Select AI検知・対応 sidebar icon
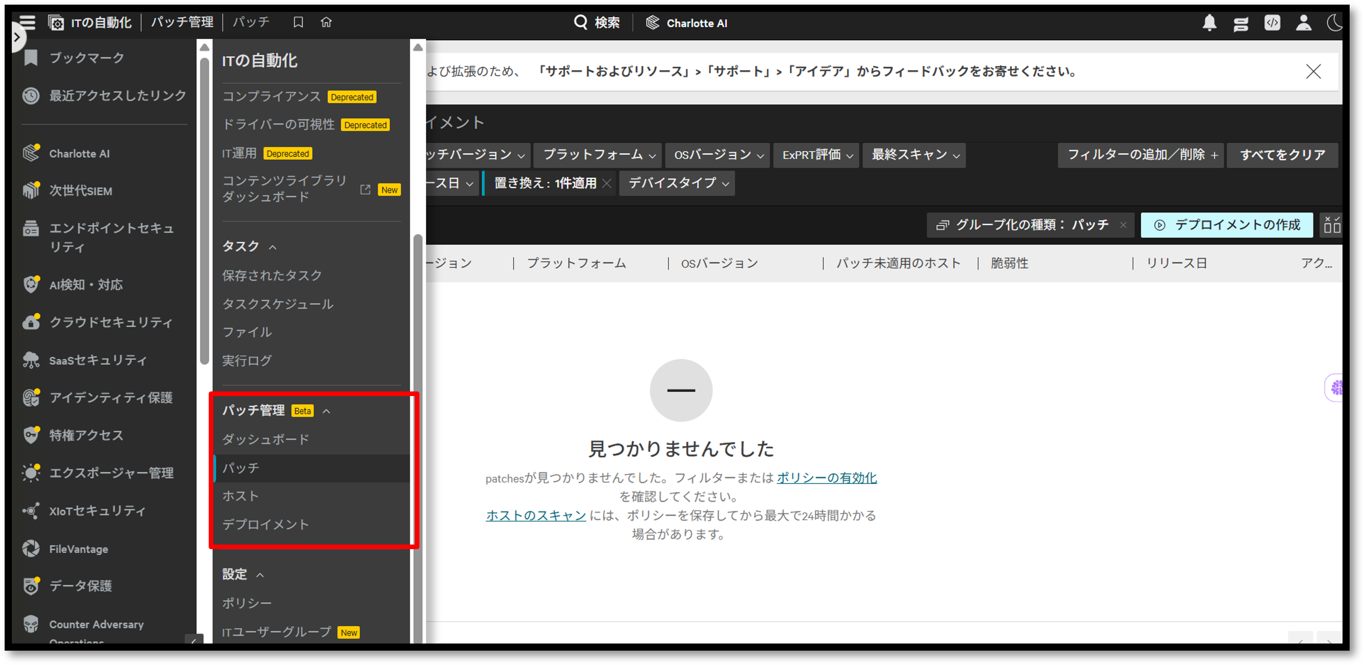This screenshot has width=1364, height=665. (31, 284)
